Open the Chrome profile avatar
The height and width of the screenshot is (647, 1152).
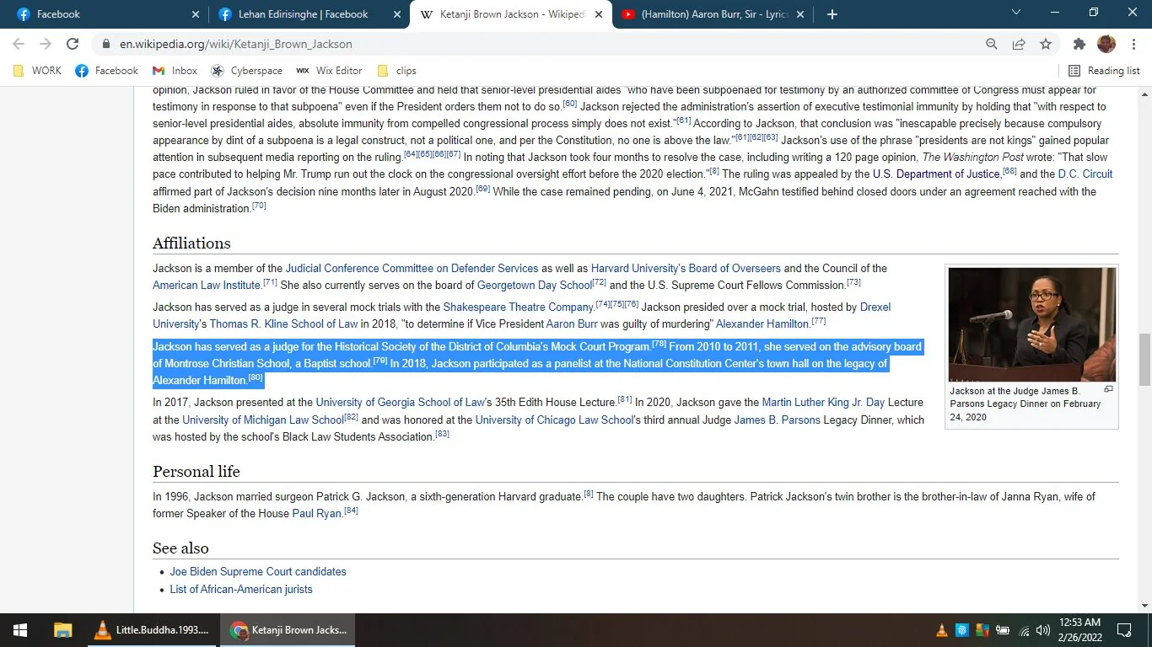click(x=1106, y=44)
